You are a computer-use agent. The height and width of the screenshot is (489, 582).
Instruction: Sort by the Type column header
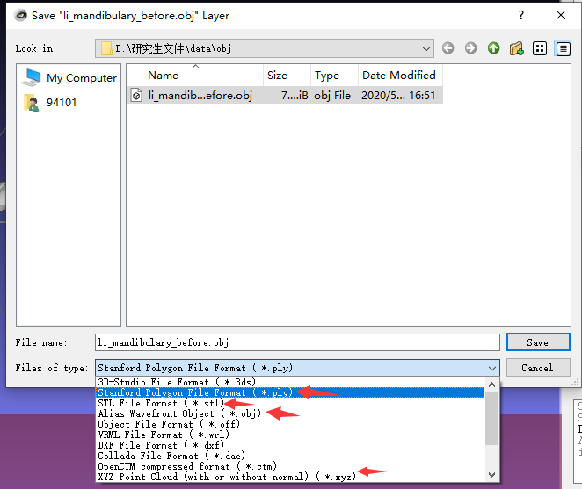click(x=334, y=76)
